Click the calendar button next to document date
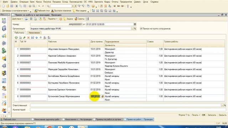 coord(135,24)
